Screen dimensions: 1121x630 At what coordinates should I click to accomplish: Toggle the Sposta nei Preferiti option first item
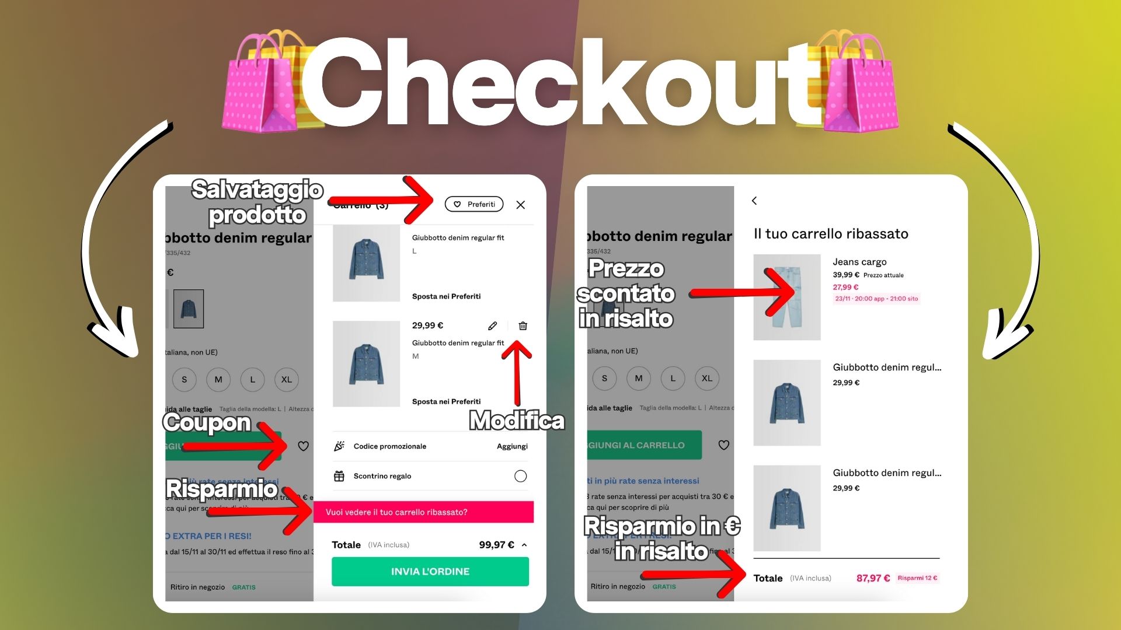448,296
